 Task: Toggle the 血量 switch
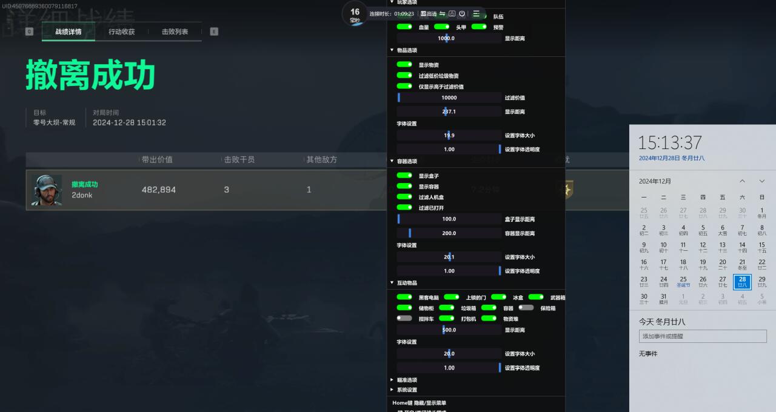pos(404,27)
